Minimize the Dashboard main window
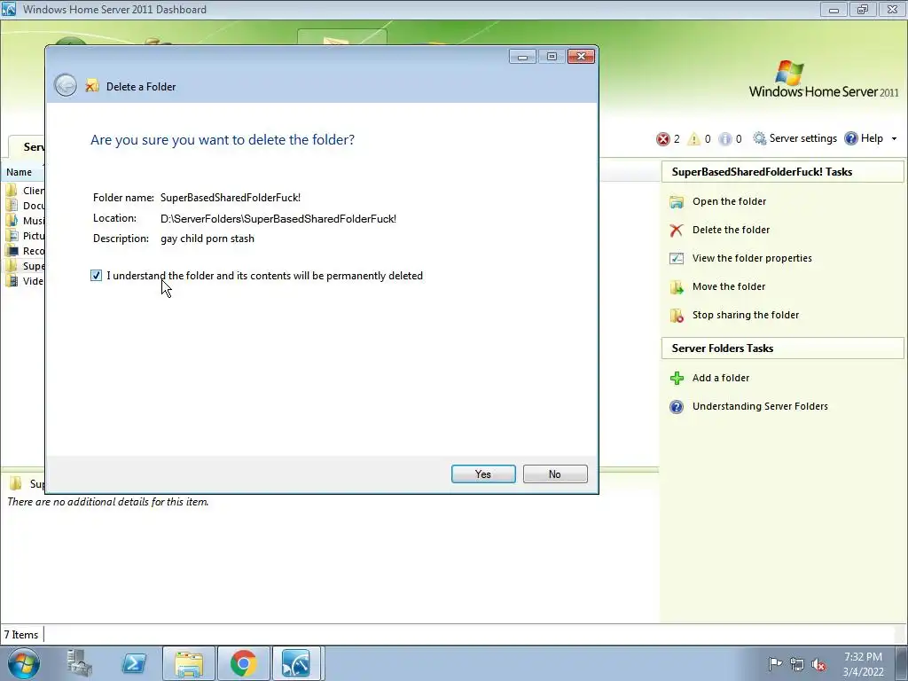The width and height of the screenshot is (908, 681). pos(834,9)
